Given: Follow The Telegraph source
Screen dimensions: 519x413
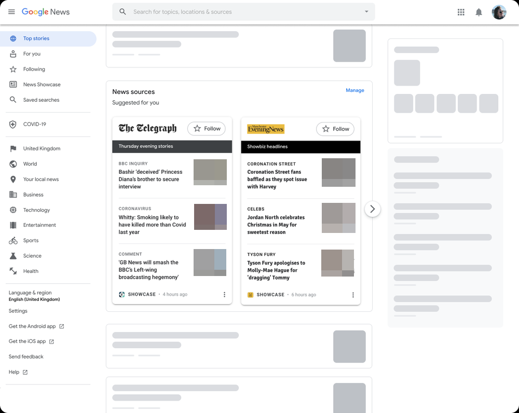Looking at the screenshot, I should click(x=206, y=129).
